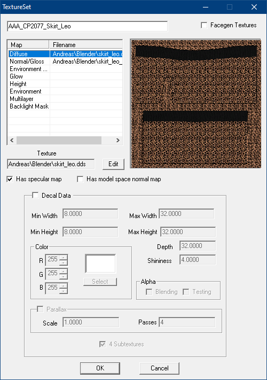Click the Max Width field
267x380 pixels.
point(186,214)
